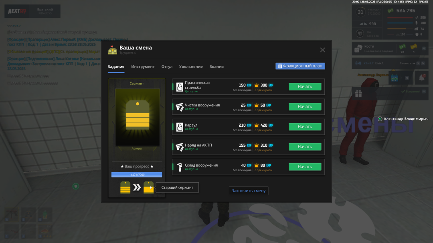
Task: Click the Практическая стрельба target icon
Action: click(180, 87)
